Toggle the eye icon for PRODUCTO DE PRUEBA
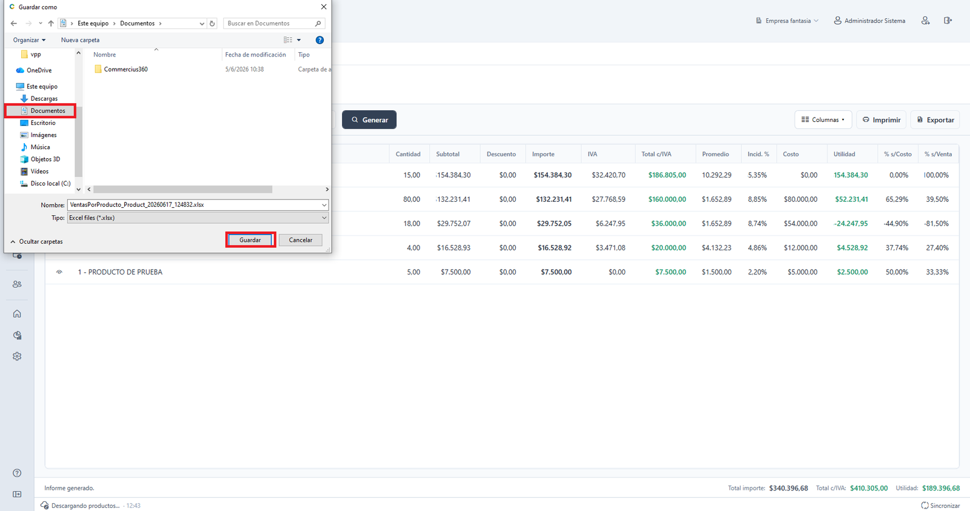This screenshot has width=970, height=511. (x=59, y=272)
